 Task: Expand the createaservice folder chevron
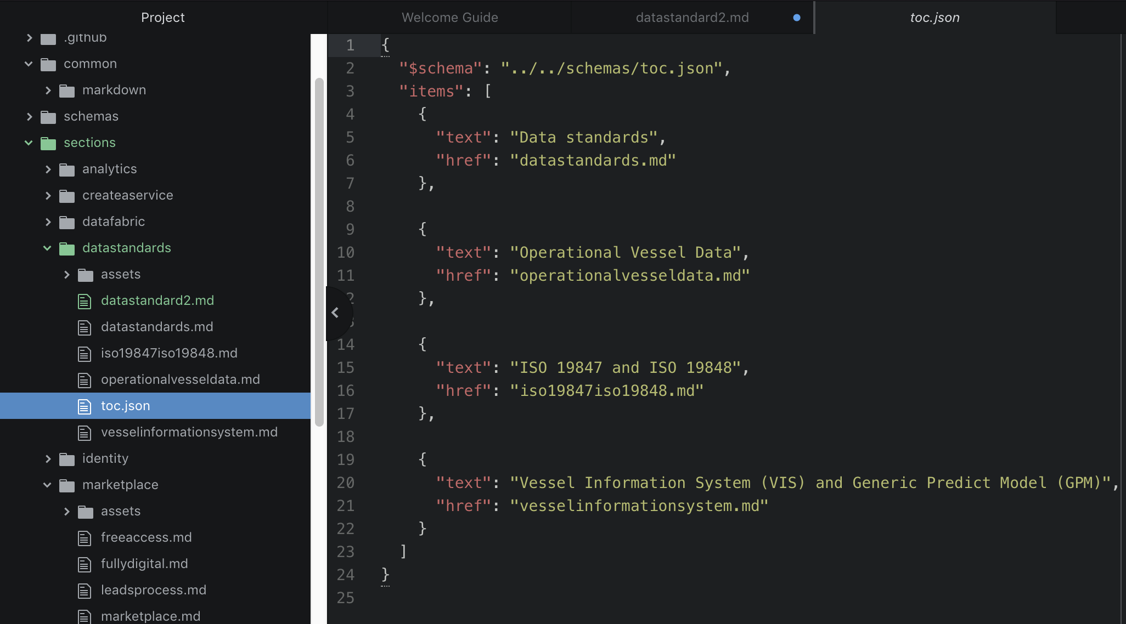tap(48, 196)
